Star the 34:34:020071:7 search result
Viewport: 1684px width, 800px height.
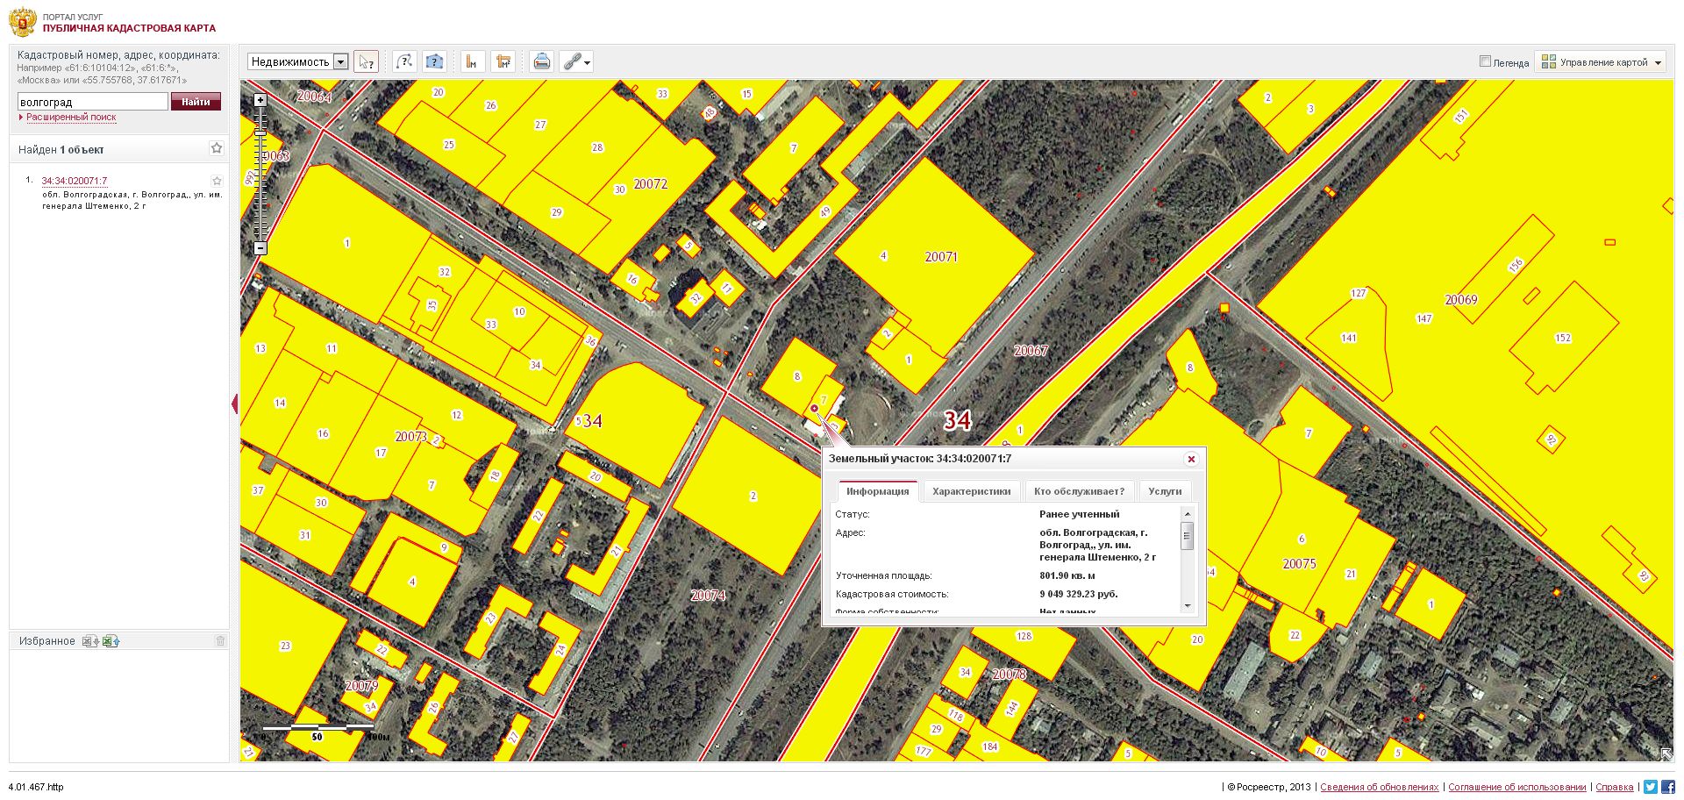click(218, 182)
